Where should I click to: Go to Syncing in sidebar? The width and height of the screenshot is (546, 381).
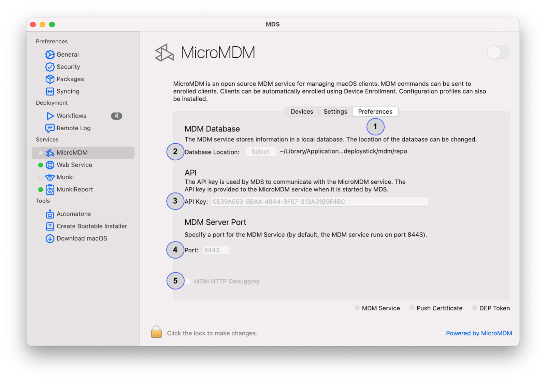click(x=68, y=91)
